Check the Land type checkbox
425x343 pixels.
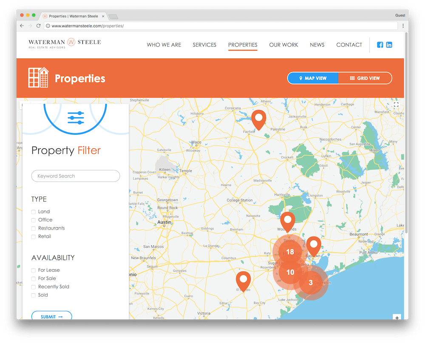(x=33, y=212)
